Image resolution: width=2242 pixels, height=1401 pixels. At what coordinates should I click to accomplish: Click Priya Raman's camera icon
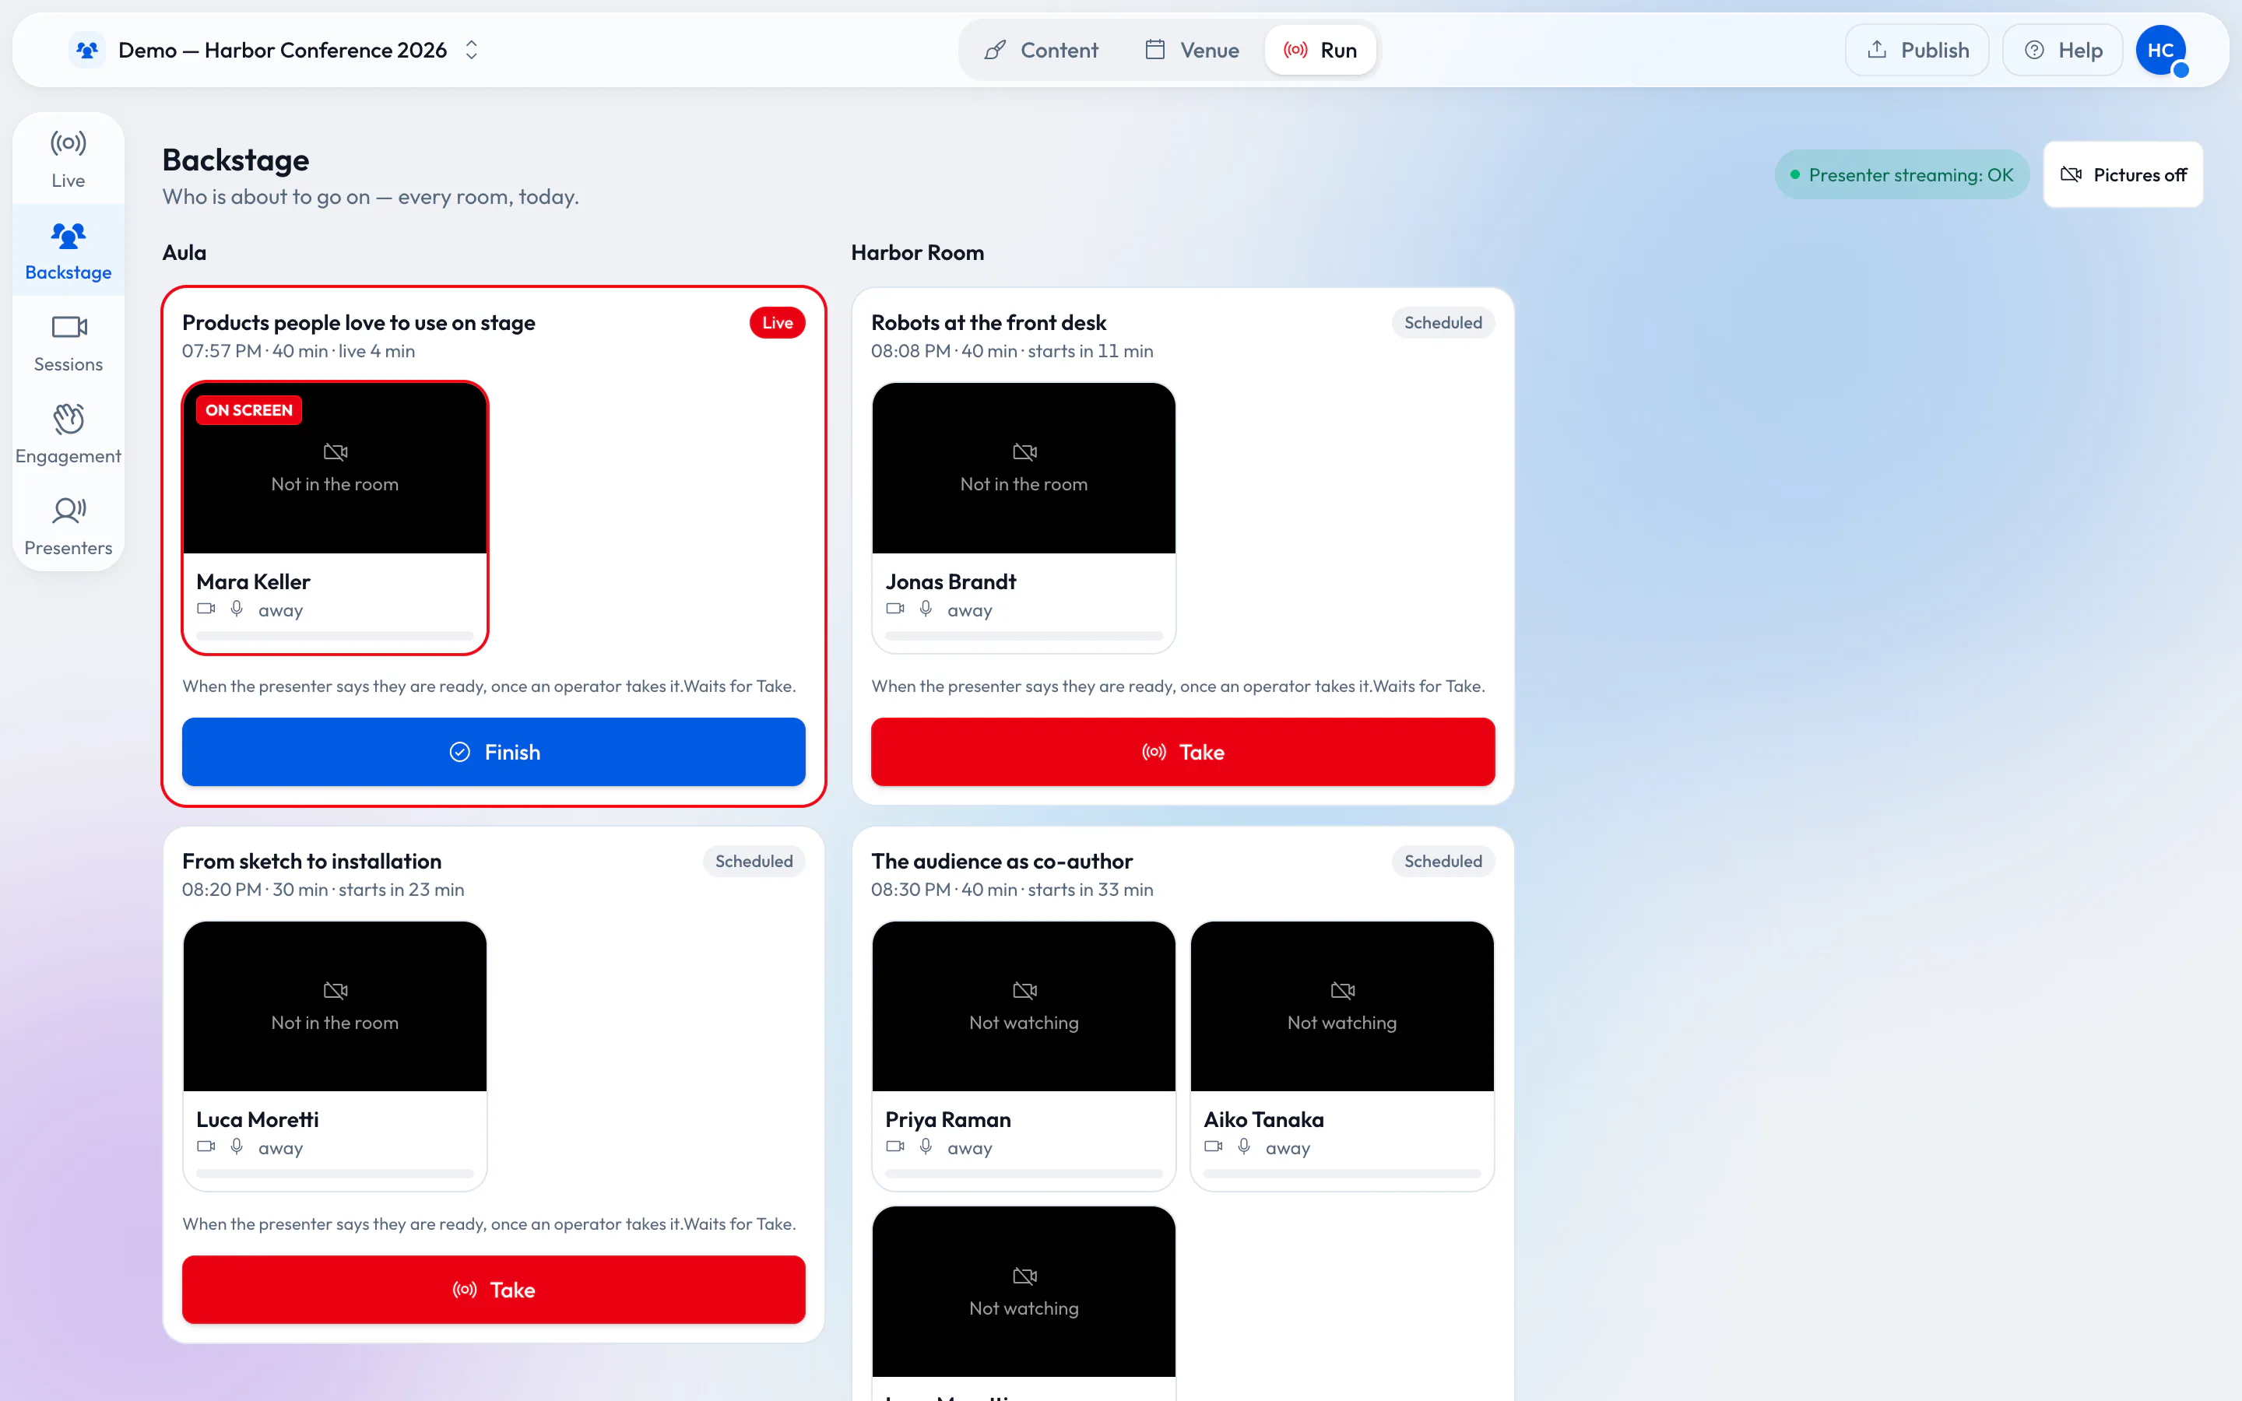[x=895, y=1146]
